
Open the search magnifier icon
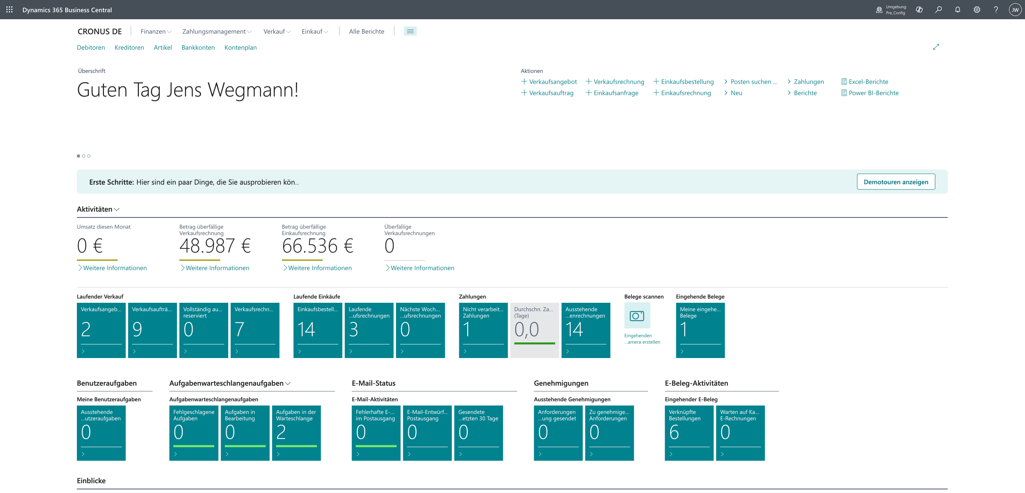click(939, 10)
